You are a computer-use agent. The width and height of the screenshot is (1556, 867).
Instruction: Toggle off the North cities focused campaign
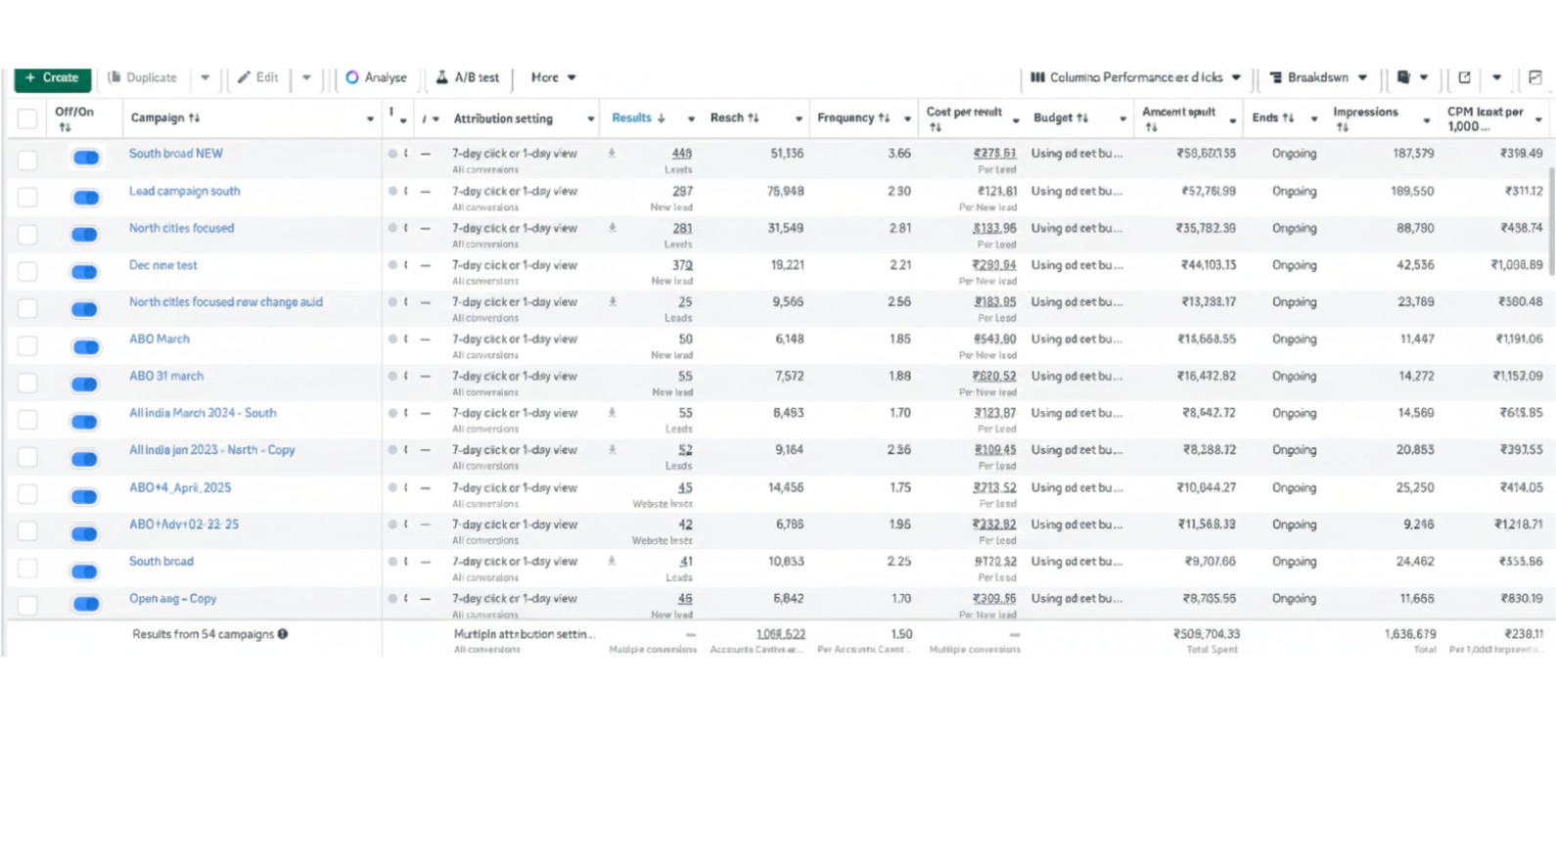coord(85,234)
